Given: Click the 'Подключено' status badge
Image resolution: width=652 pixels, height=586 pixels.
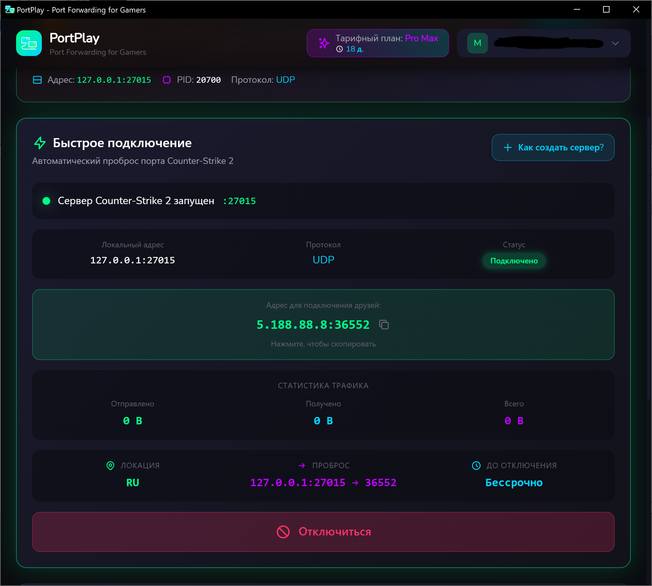Looking at the screenshot, I should click(x=514, y=261).
